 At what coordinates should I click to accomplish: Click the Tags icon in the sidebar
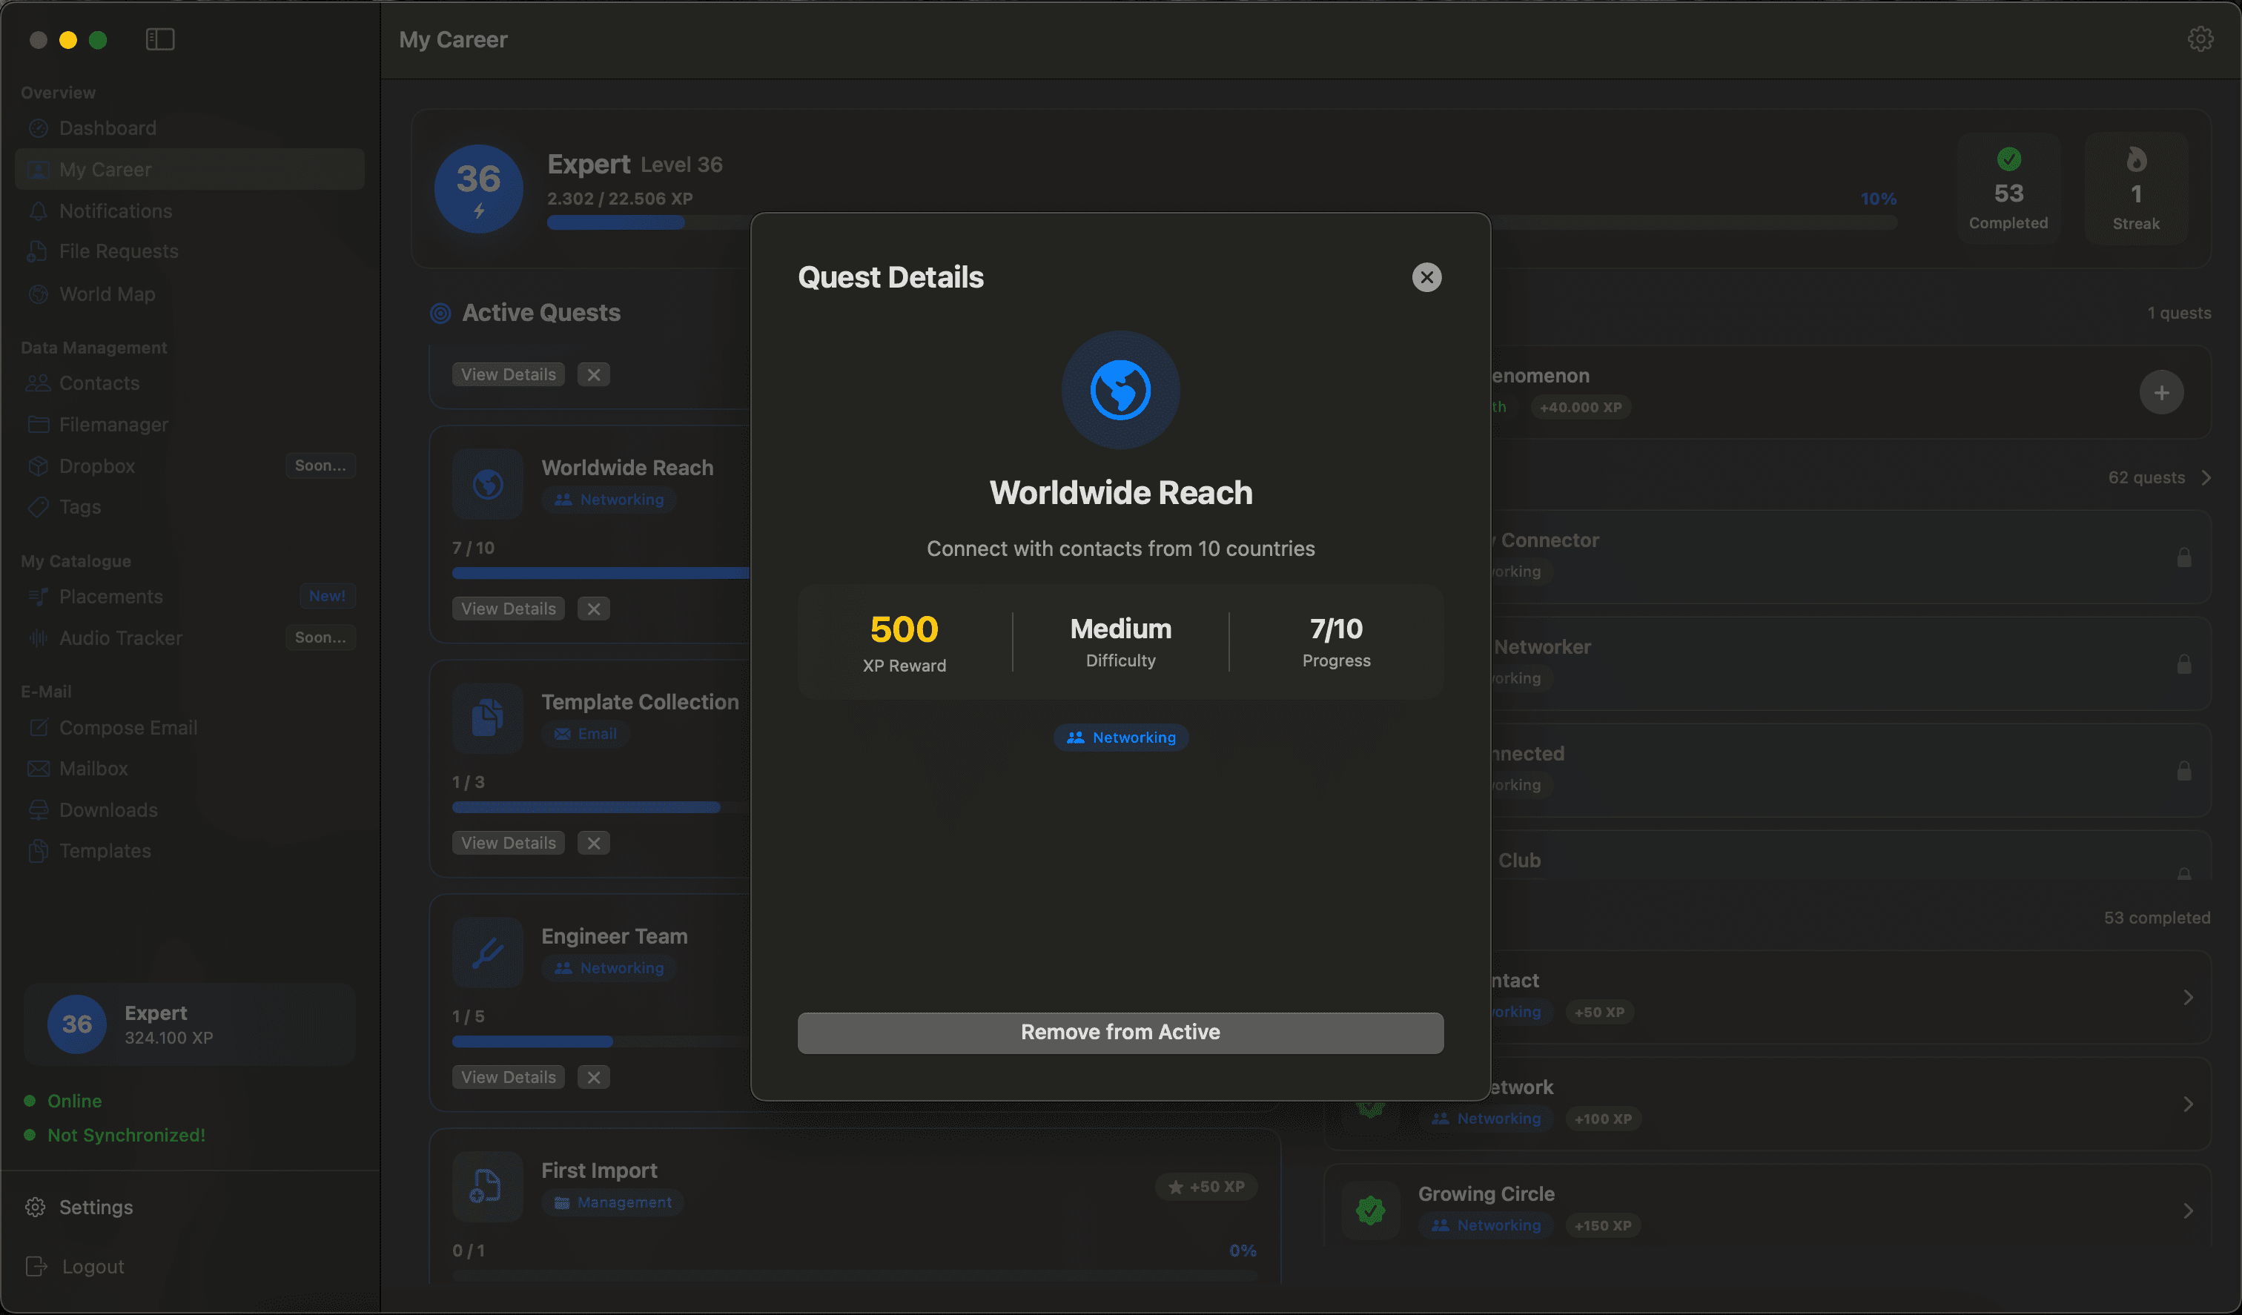39,506
